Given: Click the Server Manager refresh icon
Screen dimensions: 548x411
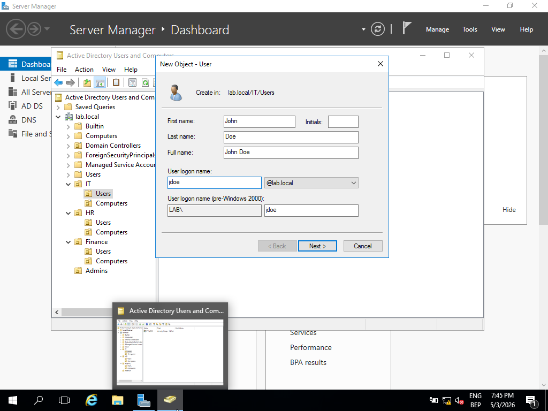Looking at the screenshot, I should point(378,29).
